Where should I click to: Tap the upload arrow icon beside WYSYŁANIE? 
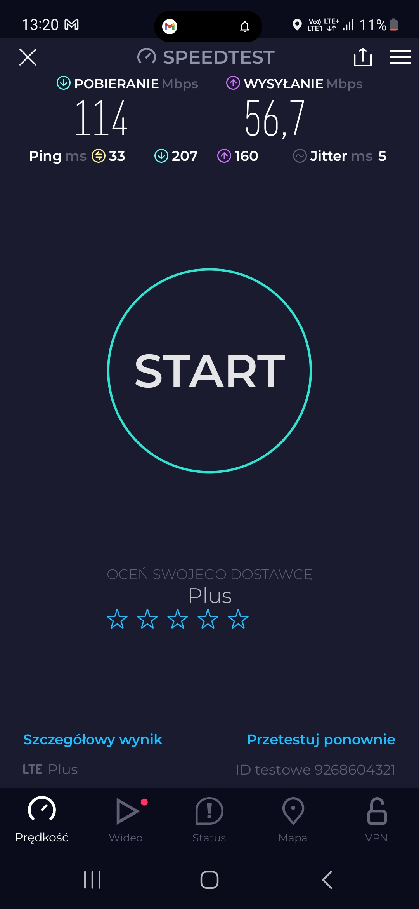point(233,83)
